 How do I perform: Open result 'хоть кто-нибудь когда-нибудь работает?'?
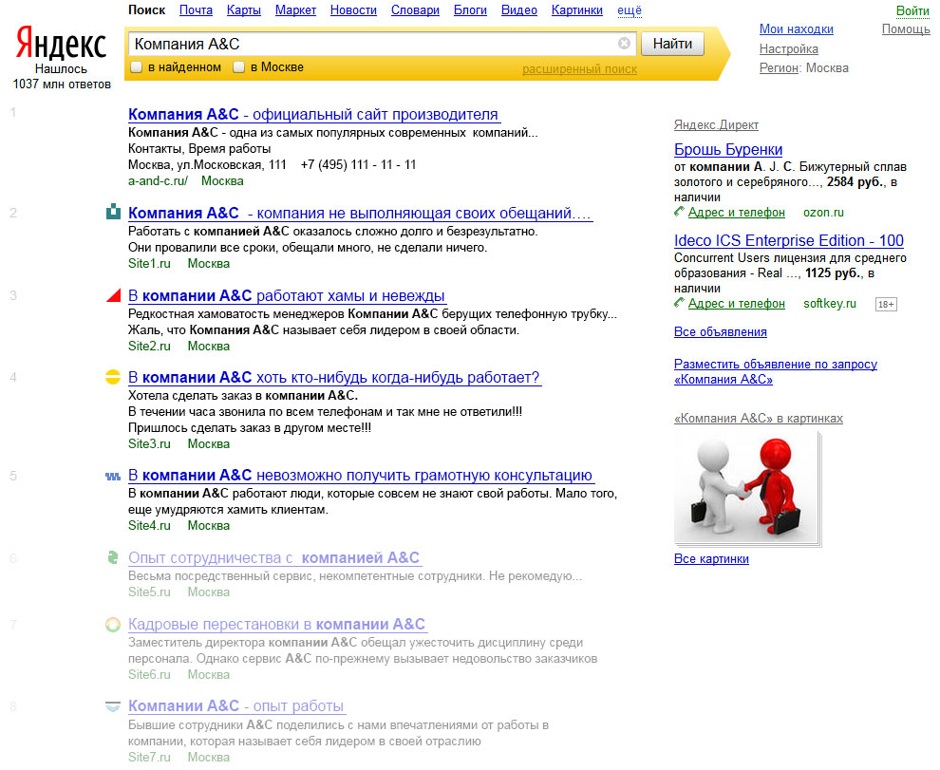(334, 377)
